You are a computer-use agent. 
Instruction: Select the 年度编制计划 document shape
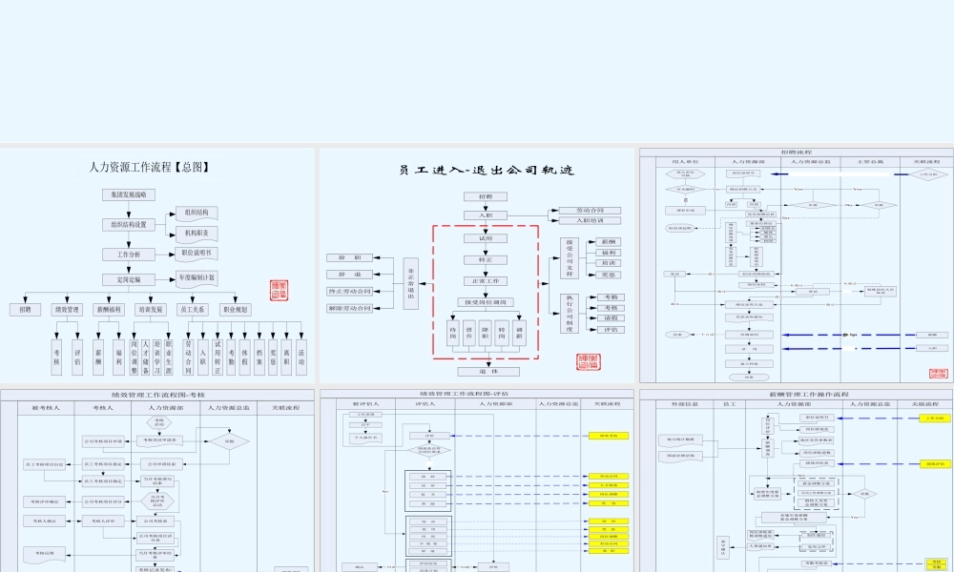[x=196, y=278]
